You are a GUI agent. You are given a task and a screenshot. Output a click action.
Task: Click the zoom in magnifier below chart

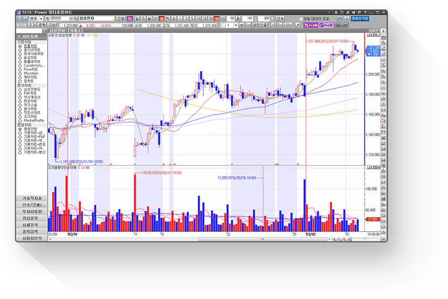click(334, 239)
